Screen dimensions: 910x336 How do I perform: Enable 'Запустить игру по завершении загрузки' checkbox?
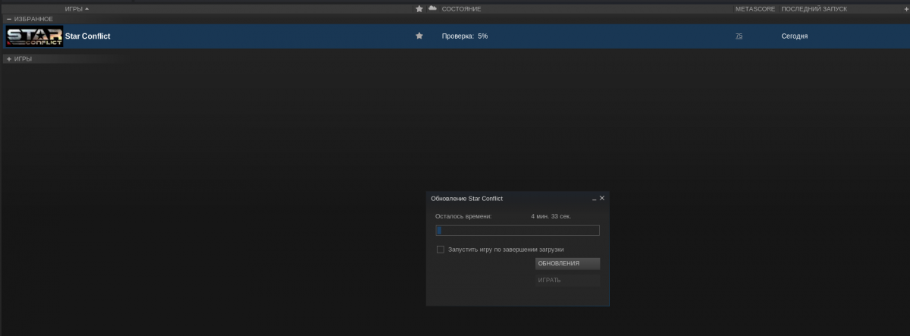coord(441,250)
